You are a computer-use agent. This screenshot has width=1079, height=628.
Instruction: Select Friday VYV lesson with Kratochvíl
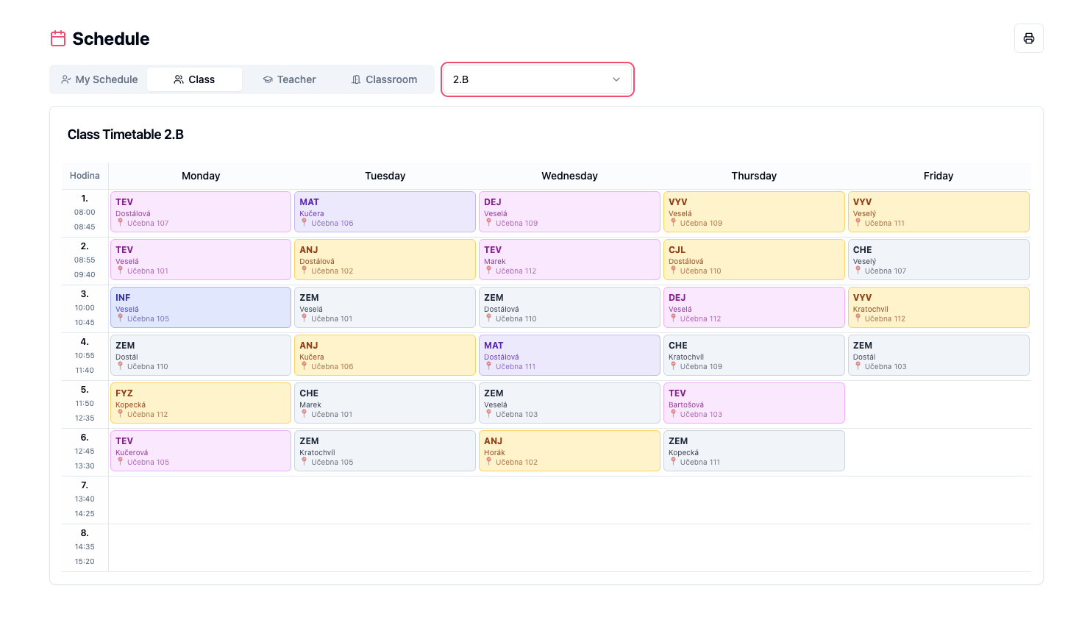point(939,307)
